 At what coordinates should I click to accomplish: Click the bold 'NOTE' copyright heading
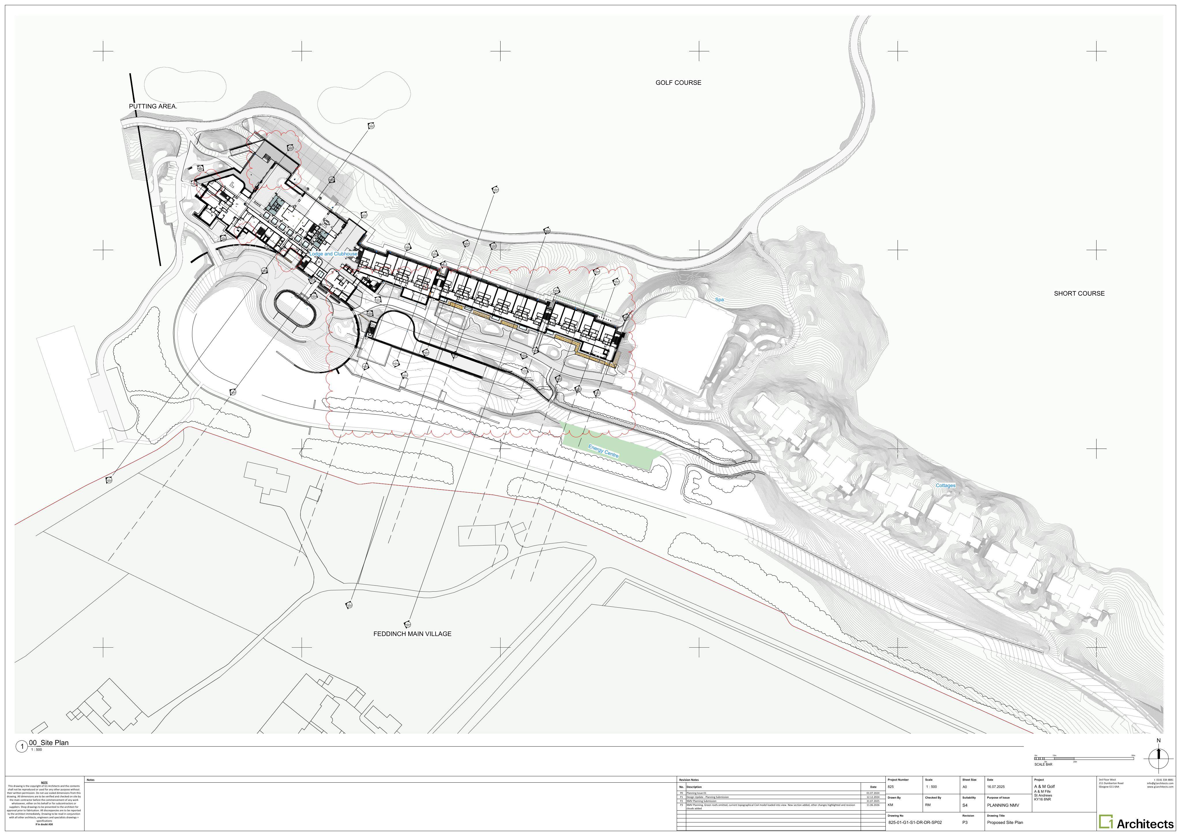pyautogui.click(x=44, y=782)
